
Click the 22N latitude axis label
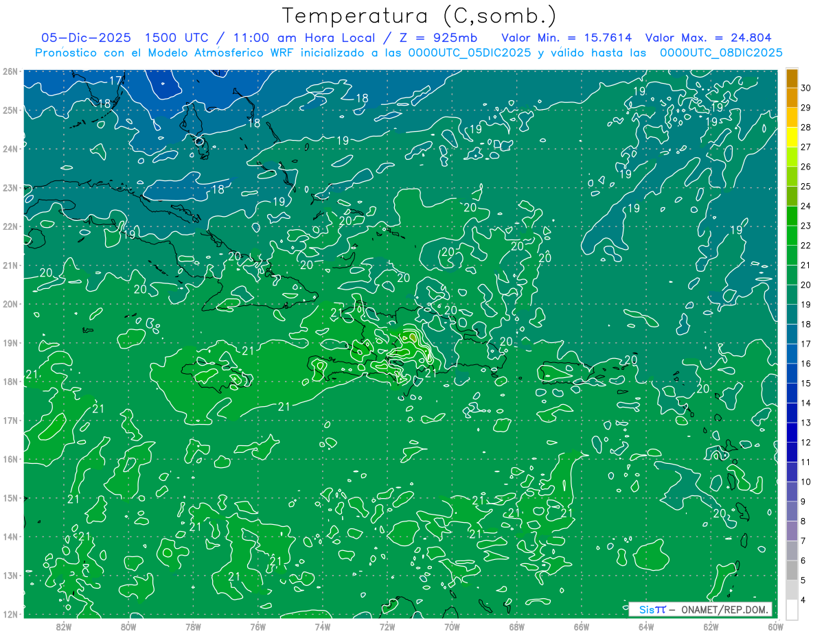tap(10, 226)
